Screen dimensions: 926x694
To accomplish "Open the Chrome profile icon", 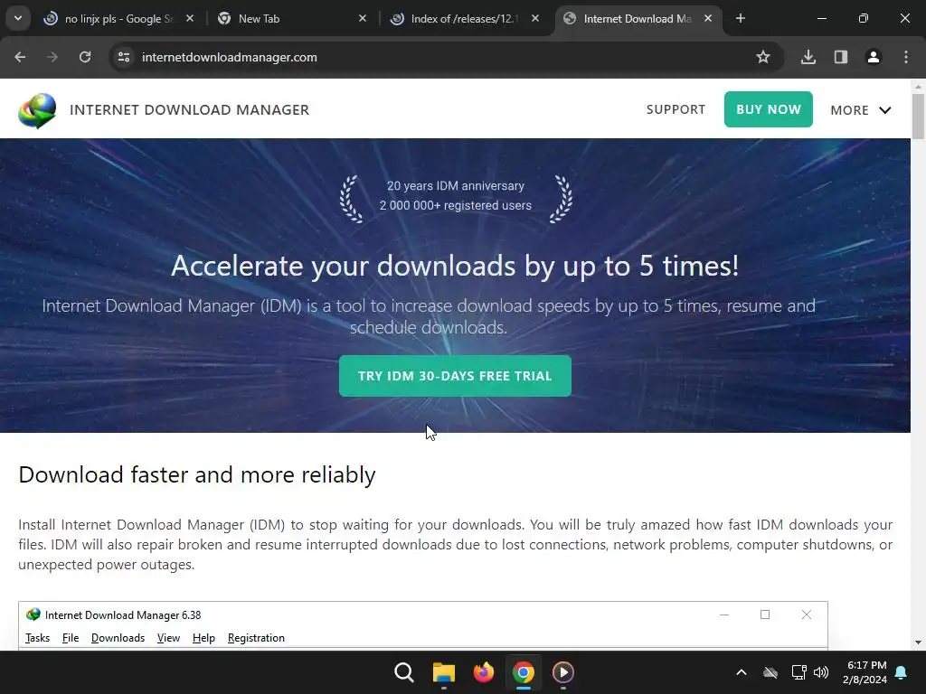I will point(874,57).
